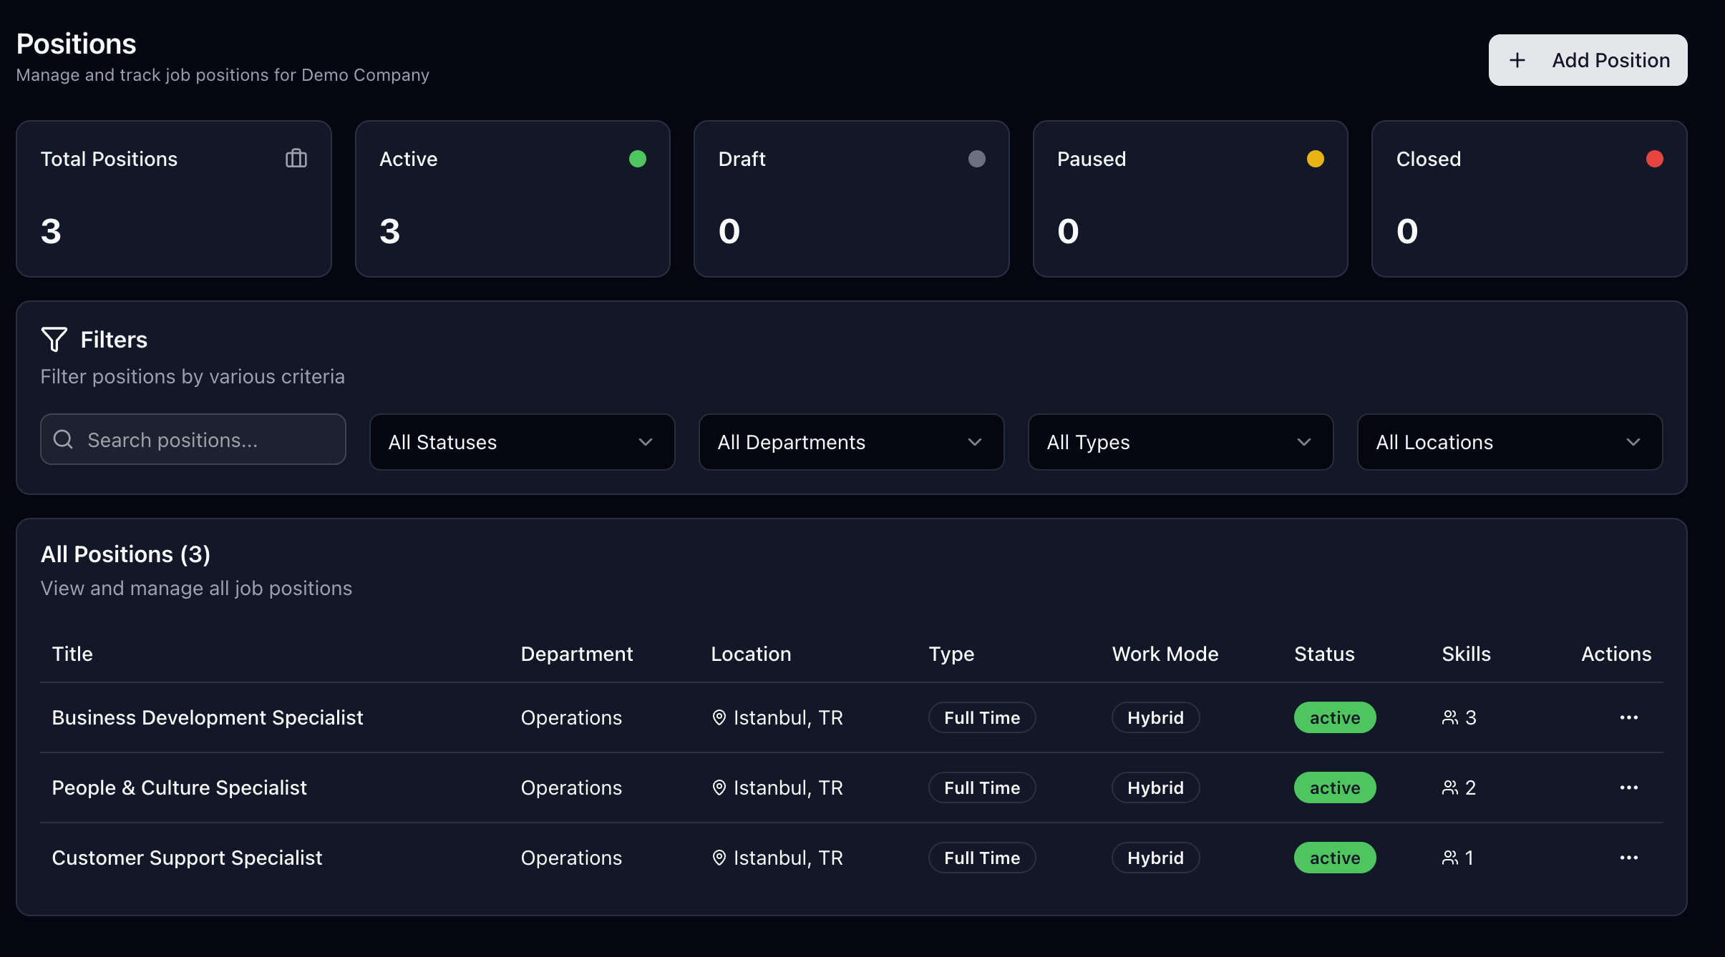Click skills people icon for Customer Support Specialist
This screenshot has height=957, width=1725.
click(x=1449, y=858)
